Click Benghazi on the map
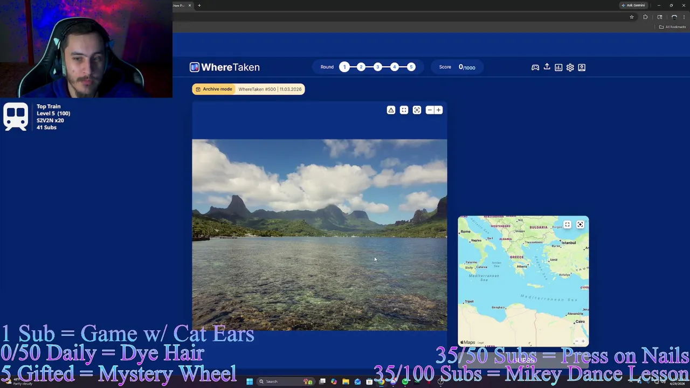The height and width of the screenshot is (388, 690). tap(499, 307)
